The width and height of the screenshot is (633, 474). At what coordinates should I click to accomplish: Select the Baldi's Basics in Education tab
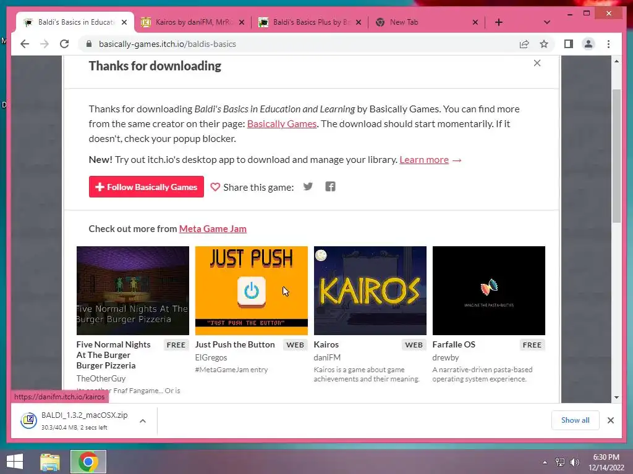click(75, 22)
